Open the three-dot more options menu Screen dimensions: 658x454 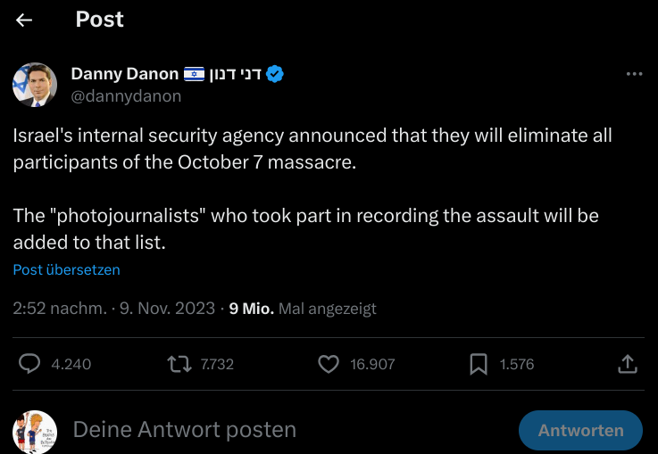click(x=634, y=74)
